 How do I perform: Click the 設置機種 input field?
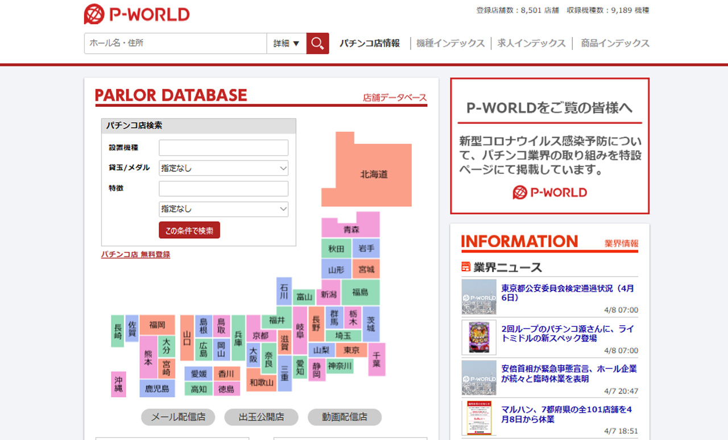(224, 148)
